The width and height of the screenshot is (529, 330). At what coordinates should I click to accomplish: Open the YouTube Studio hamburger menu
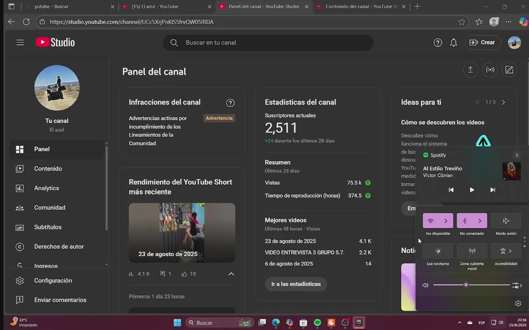point(20,43)
